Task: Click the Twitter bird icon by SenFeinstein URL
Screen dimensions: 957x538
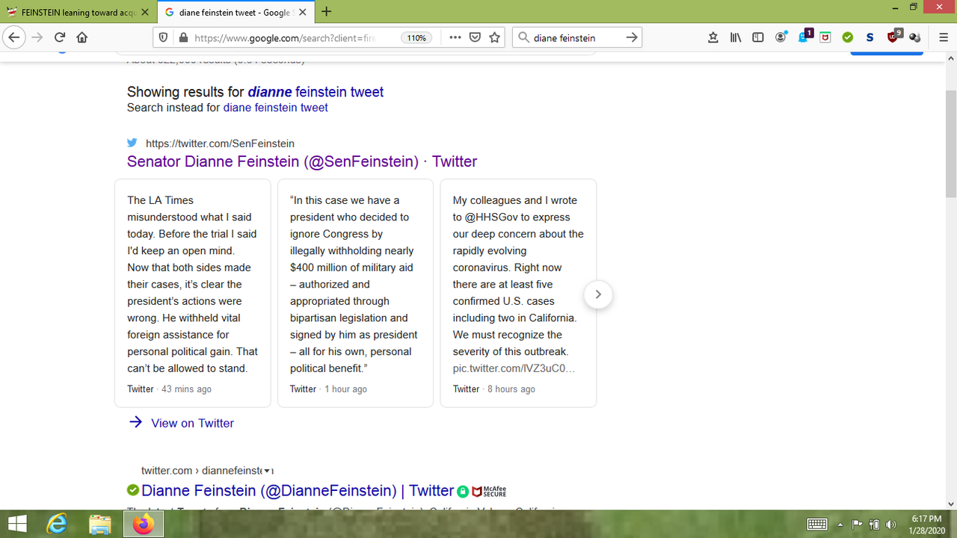Action: (132, 143)
